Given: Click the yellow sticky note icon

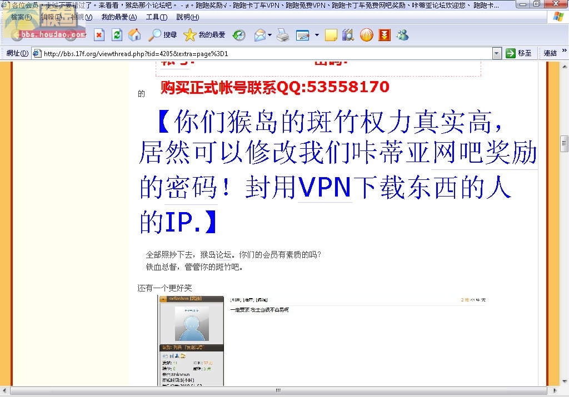Looking at the screenshot, I should coord(331,35).
